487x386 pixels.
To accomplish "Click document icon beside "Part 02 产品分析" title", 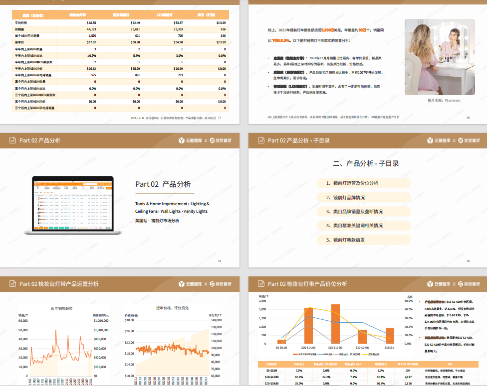I will coord(12,140).
